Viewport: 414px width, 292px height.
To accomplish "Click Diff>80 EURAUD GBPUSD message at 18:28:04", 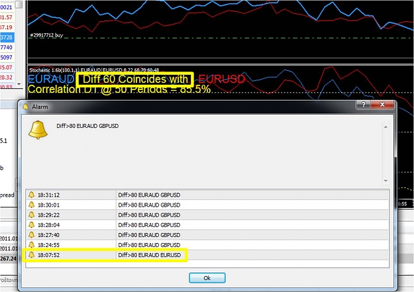I will click(x=149, y=225).
